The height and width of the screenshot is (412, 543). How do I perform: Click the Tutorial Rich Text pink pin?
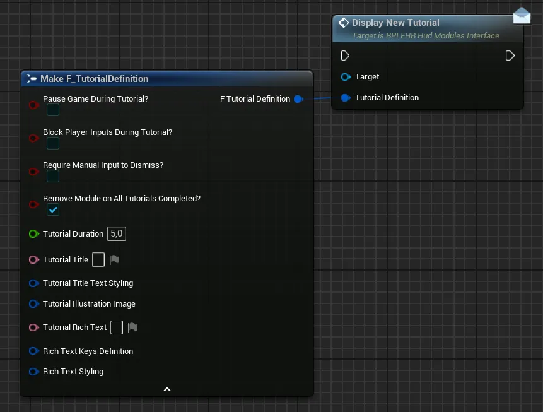(x=33, y=327)
